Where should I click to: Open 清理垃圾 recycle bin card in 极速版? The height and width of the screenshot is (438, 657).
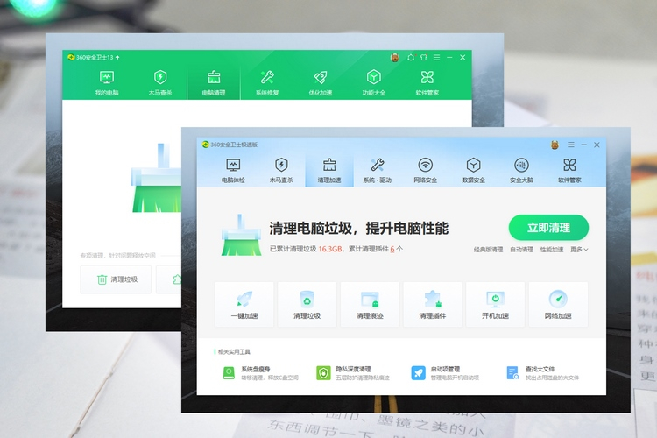[307, 305]
